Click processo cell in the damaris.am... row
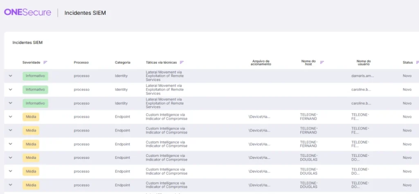419x194 pixels. (81, 76)
